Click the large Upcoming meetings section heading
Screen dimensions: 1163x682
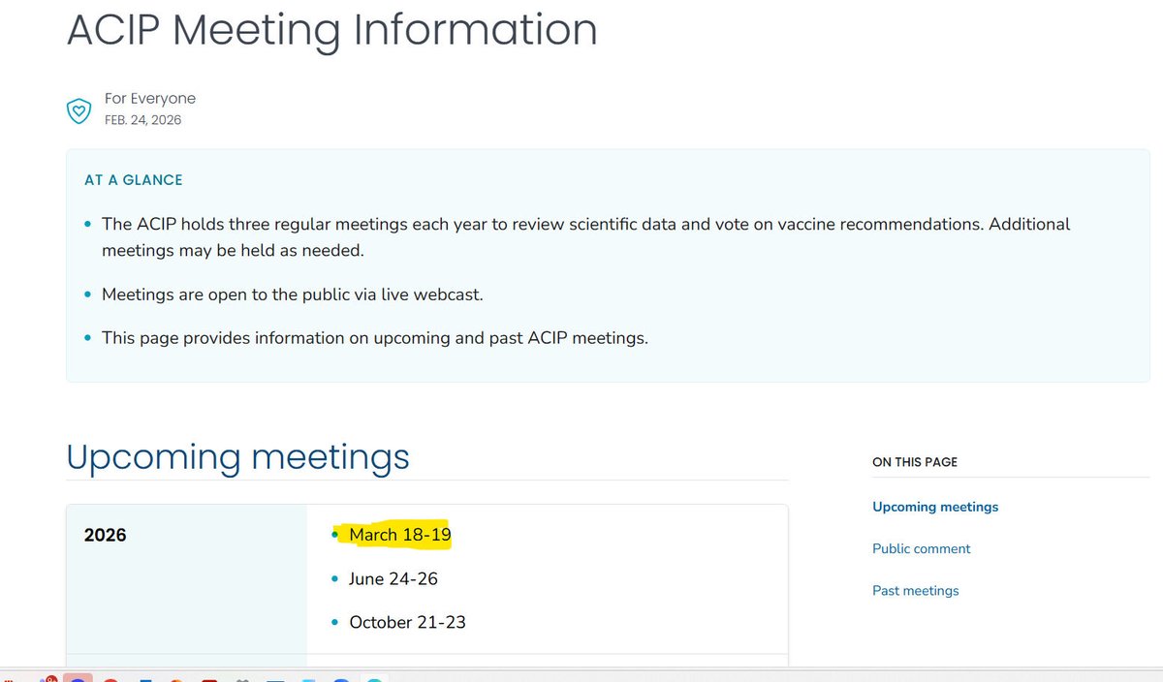point(237,456)
